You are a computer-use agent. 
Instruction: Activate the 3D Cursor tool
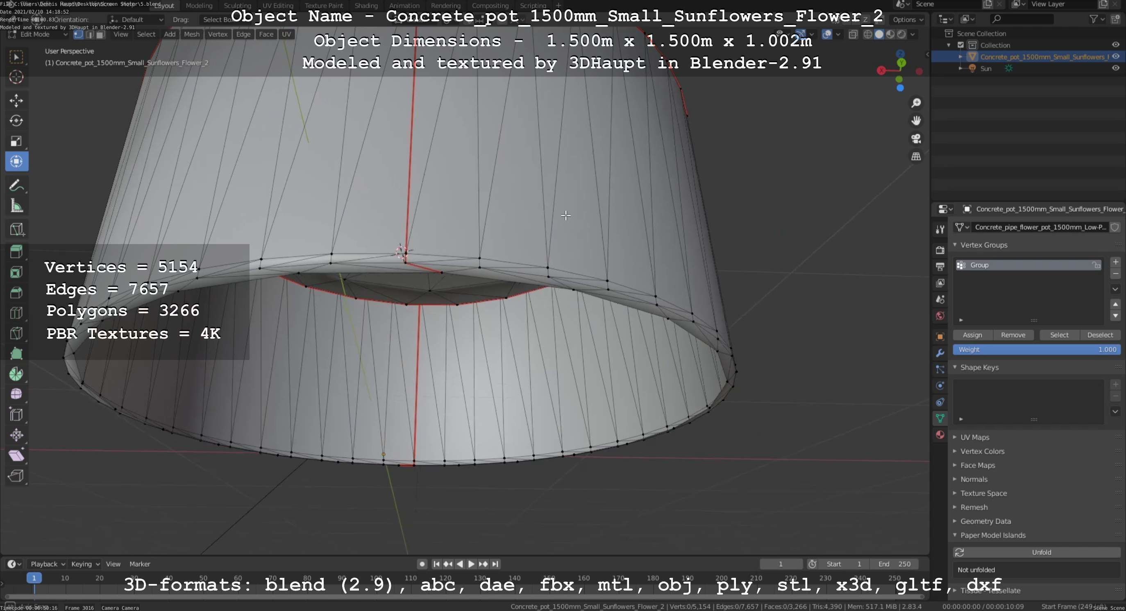17,77
